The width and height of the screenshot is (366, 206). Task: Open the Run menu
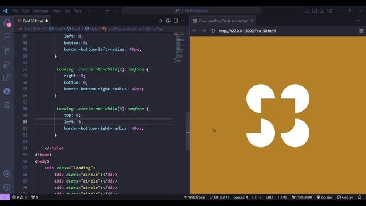point(78,11)
